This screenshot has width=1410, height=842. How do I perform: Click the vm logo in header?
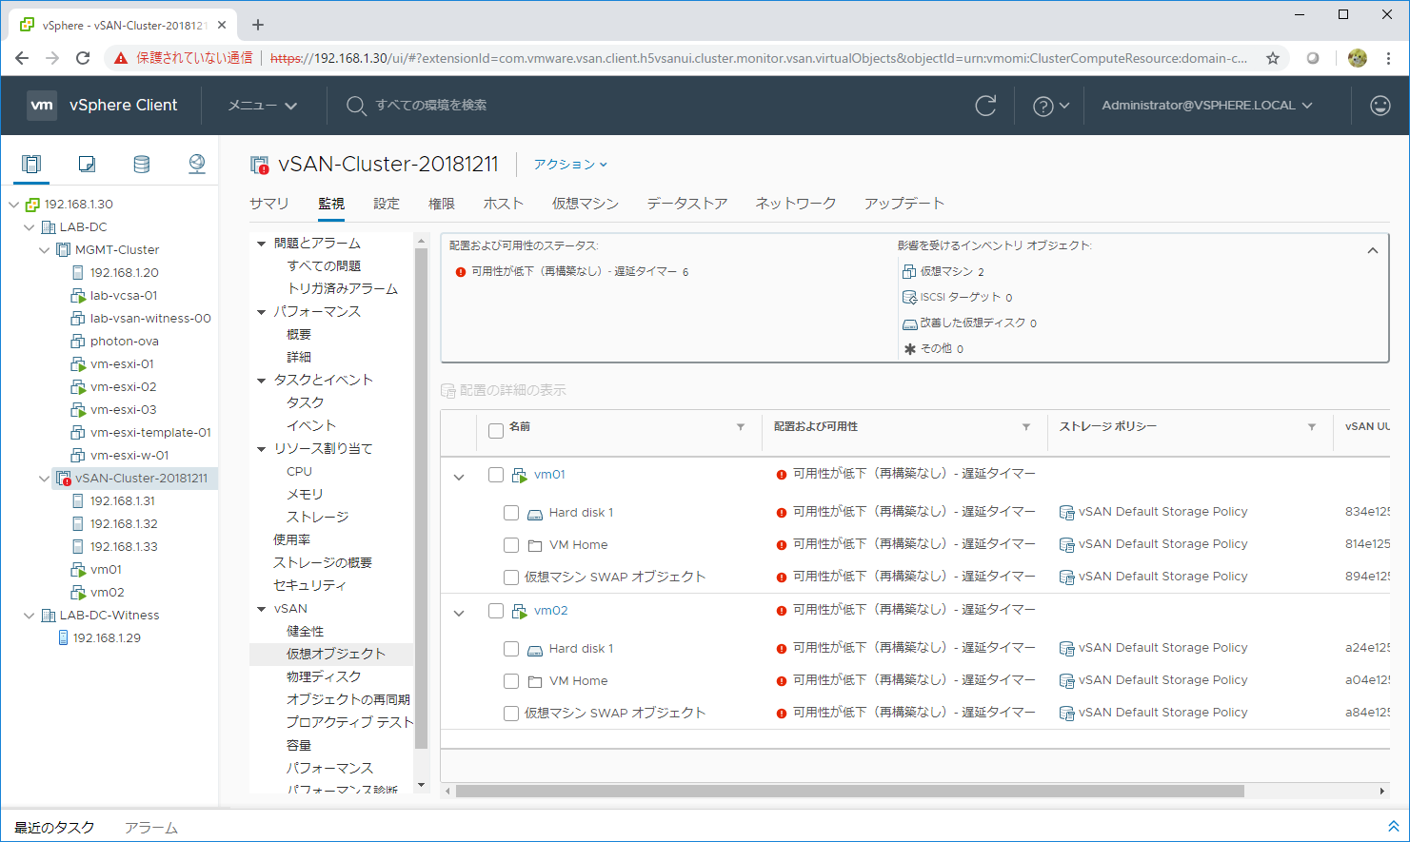42,105
